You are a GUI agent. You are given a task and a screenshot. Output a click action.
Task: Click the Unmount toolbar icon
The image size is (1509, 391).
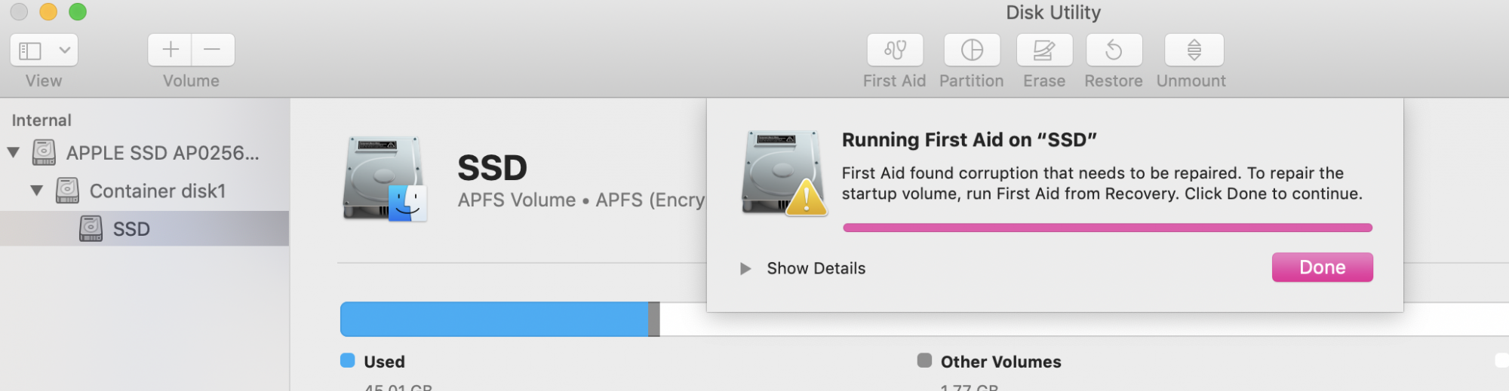tap(1194, 50)
